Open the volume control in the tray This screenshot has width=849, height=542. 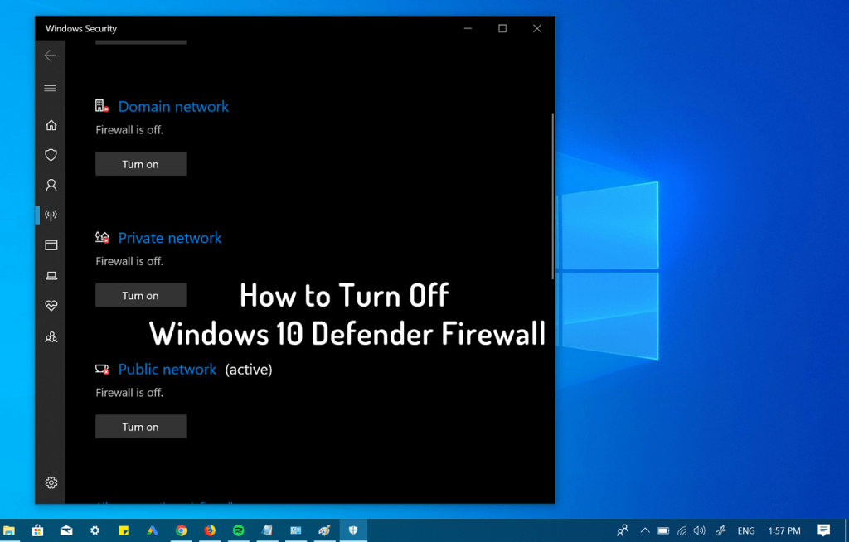[700, 530]
